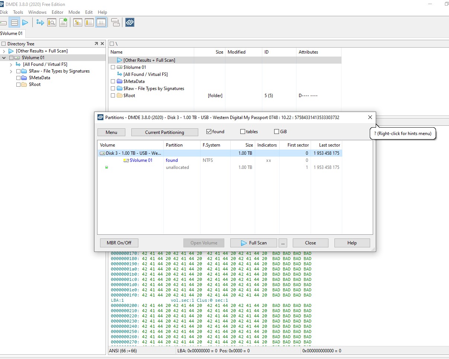This screenshot has height=359, width=449.
Task: Click the DMDE logo toolbar icon
Action: coord(130,23)
